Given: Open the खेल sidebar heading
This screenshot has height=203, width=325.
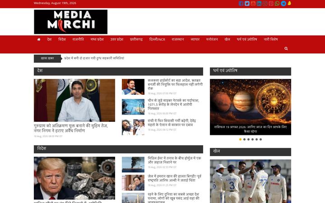Looking at the screenshot, I should (x=216, y=151).
